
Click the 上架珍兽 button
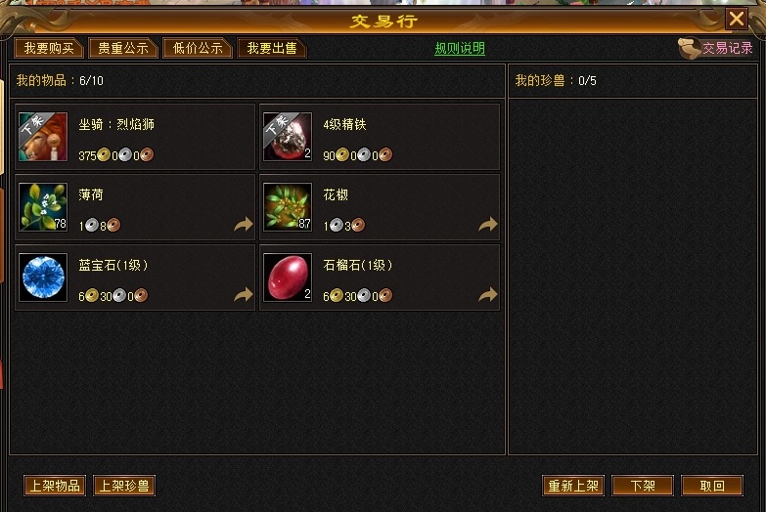point(124,486)
